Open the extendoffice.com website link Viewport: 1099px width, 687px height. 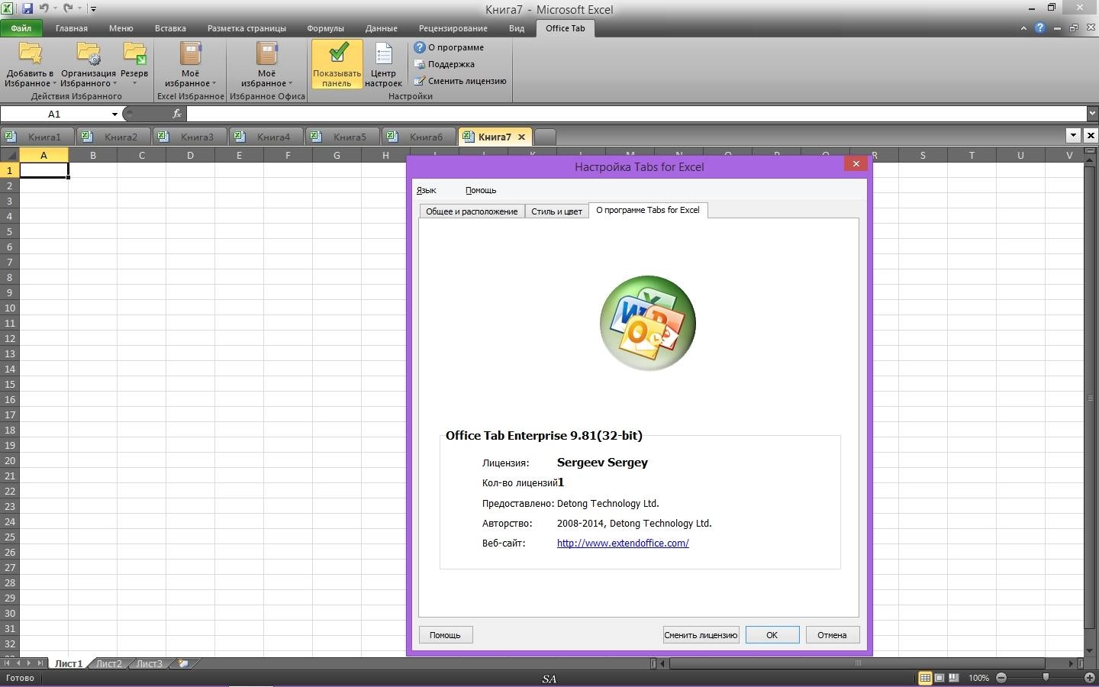(623, 543)
